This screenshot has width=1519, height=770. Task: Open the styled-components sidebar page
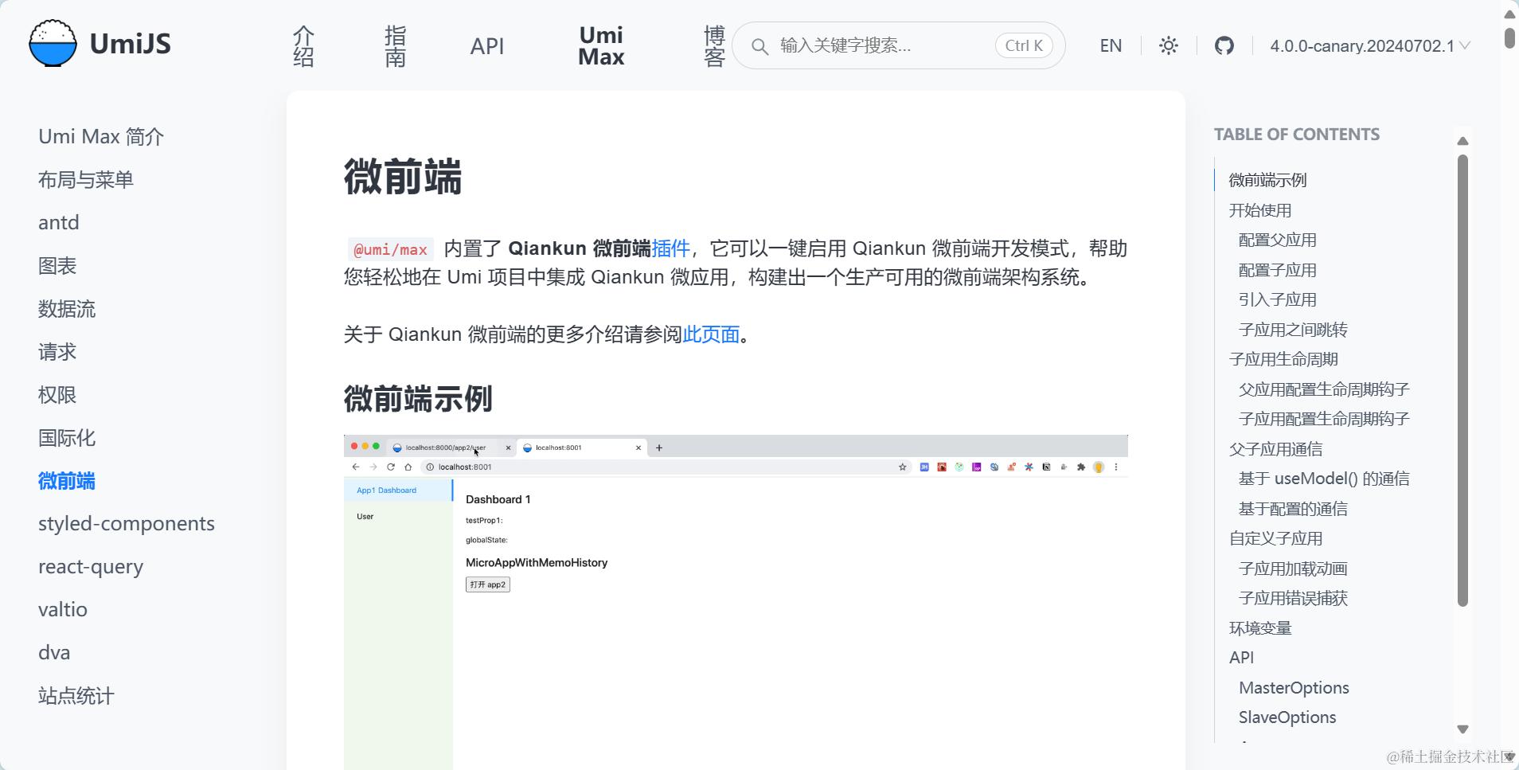(127, 524)
